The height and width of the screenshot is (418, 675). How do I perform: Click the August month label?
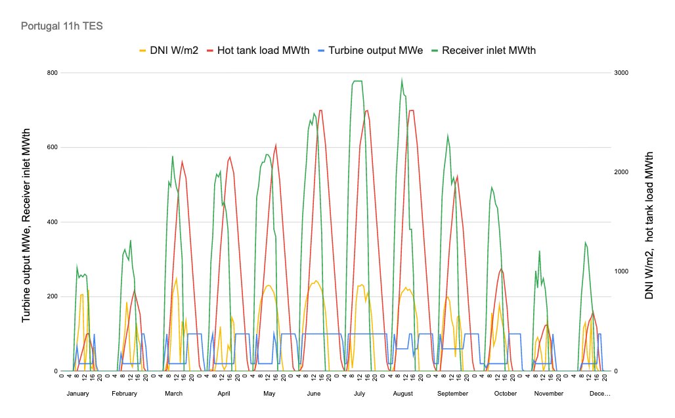(403, 394)
